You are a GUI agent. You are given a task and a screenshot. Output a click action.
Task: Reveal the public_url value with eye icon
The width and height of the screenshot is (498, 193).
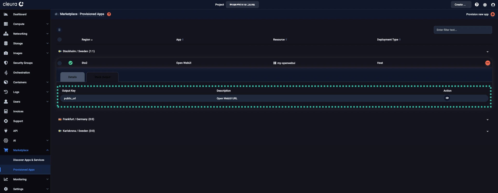click(x=447, y=98)
